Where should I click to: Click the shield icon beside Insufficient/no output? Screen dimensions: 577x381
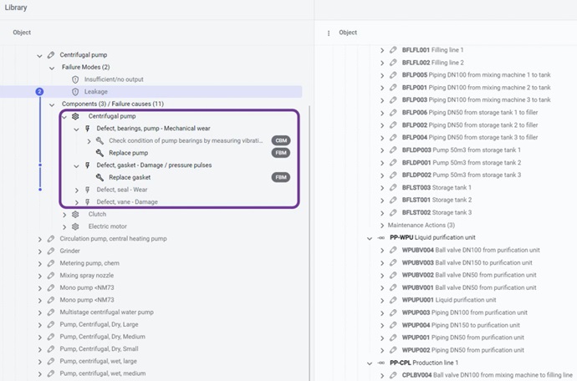coord(75,79)
